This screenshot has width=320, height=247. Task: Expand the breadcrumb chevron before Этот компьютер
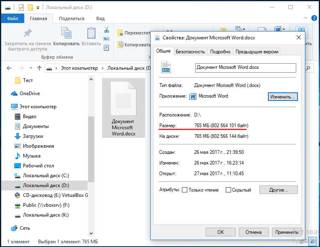[x=56, y=68]
